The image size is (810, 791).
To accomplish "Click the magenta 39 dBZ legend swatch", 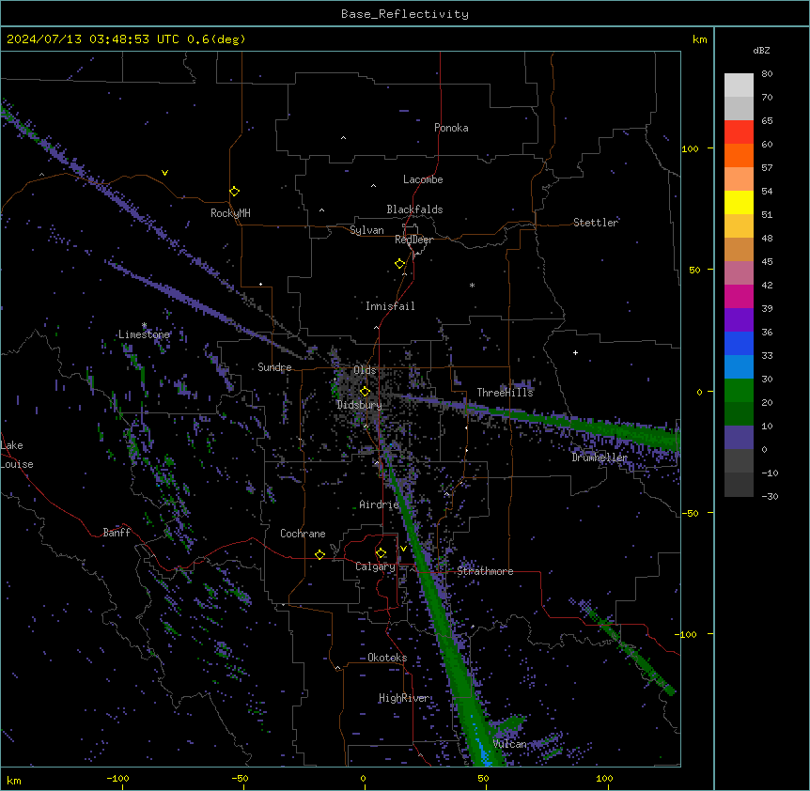I will tap(739, 296).
